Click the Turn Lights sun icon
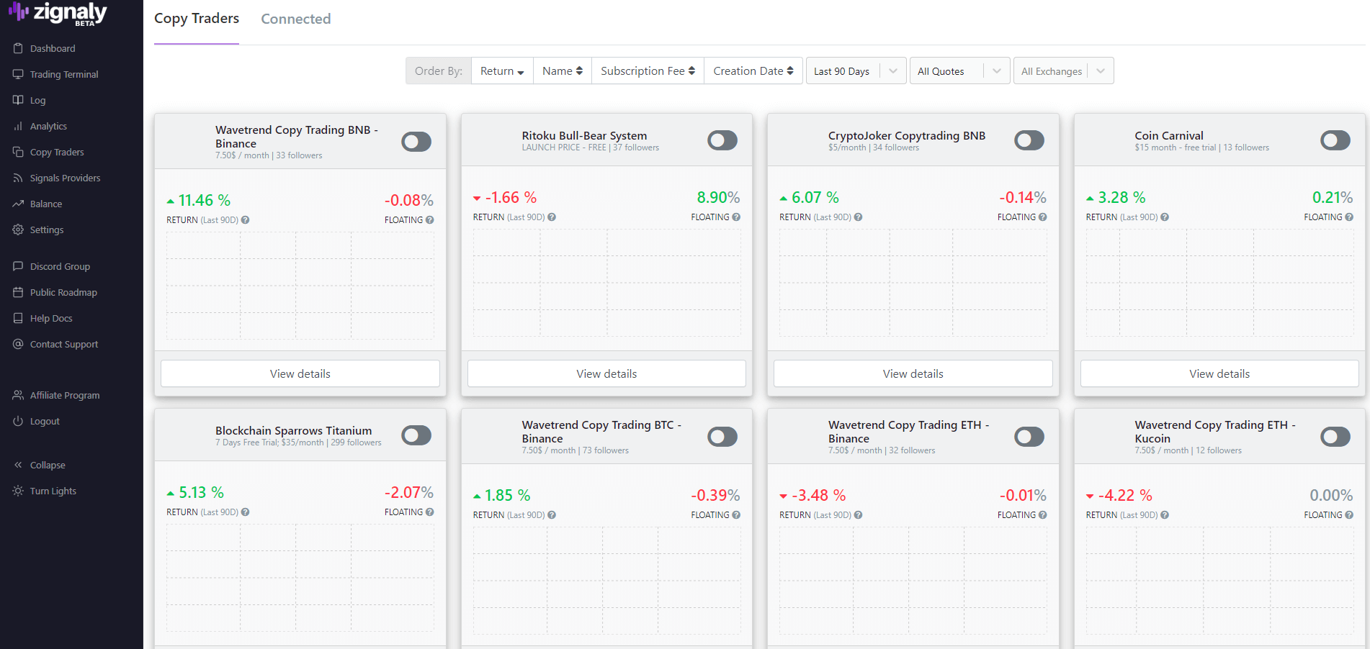This screenshot has width=1370, height=649. (x=18, y=491)
